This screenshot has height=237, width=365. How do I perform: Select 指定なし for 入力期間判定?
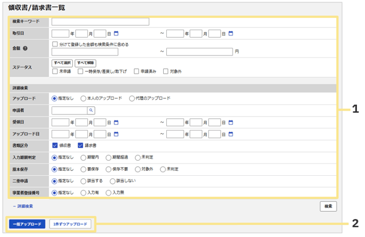pyautogui.click(x=54, y=158)
